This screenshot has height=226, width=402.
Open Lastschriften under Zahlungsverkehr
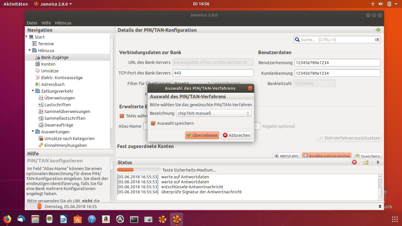(54, 104)
